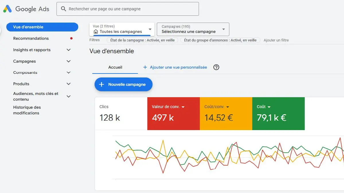Viewport: 344px width, 193px height.
Task: Click Ajouter un filtre
Action: coord(276,40)
